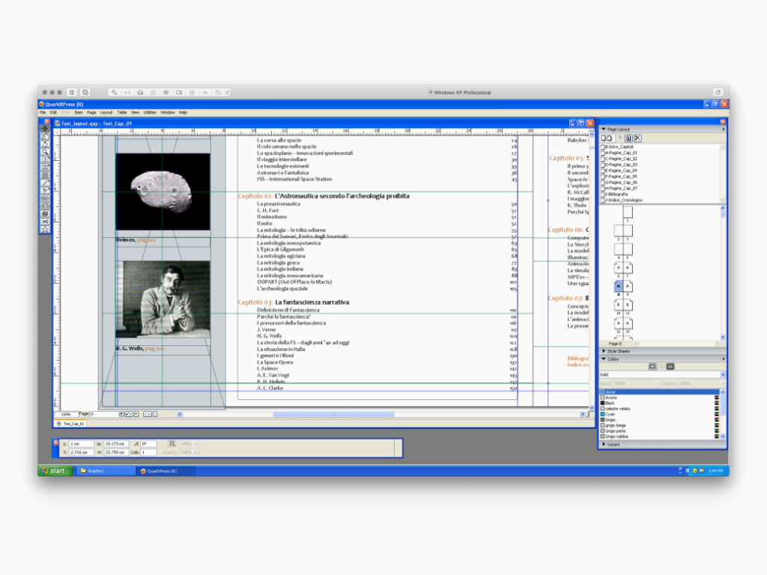The height and width of the screenshot is (575, 767).
Task: Click page 1 thumbnail in Page Layout
Action: tap(628, 212)
